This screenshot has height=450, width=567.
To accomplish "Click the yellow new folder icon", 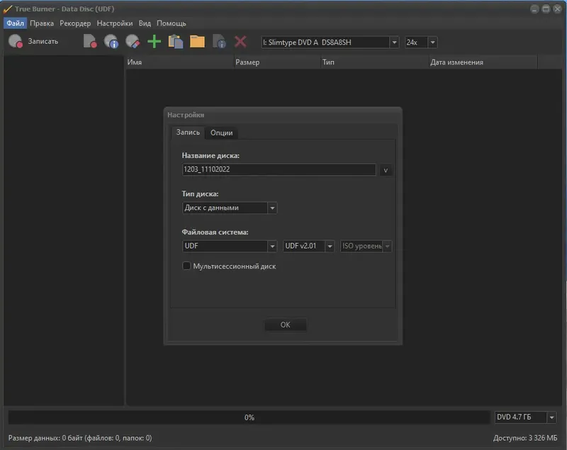I will [x=197, y=41].
